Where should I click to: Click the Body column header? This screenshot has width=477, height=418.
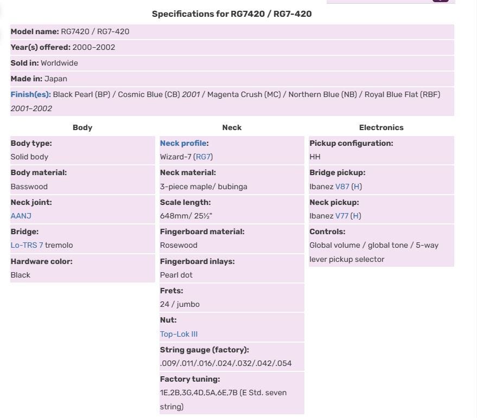pos(82,127)
